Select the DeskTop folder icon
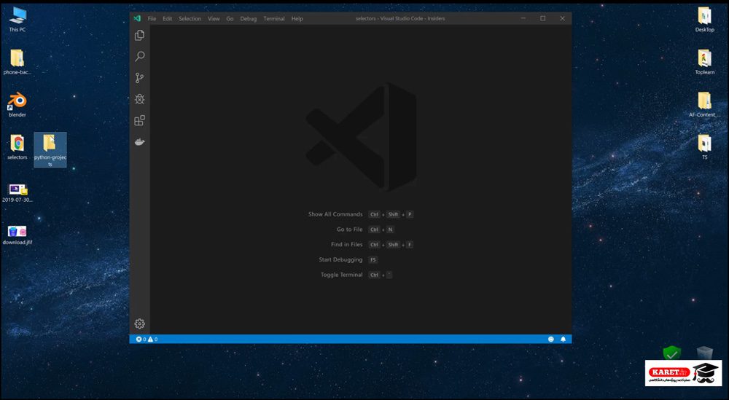Viewport: 729px width, 400px height. tap(704, 20)
